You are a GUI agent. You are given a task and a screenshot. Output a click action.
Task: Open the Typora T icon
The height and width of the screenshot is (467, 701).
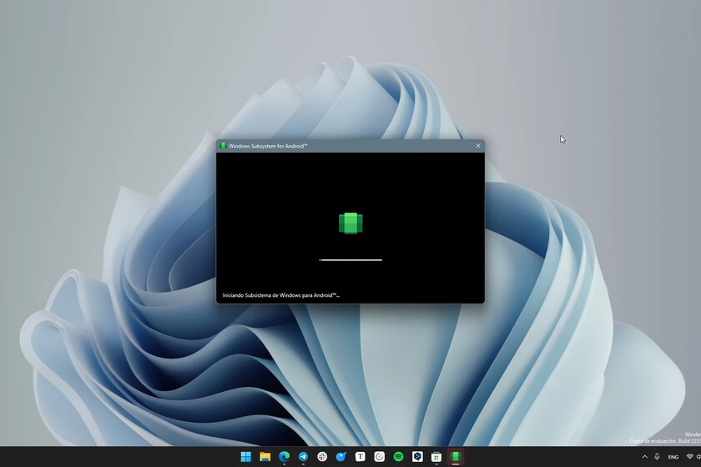click(x=361, y=456)
